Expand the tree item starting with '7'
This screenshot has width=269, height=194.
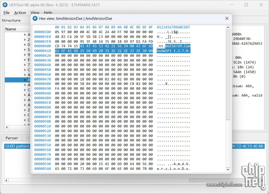coord(25,65)
